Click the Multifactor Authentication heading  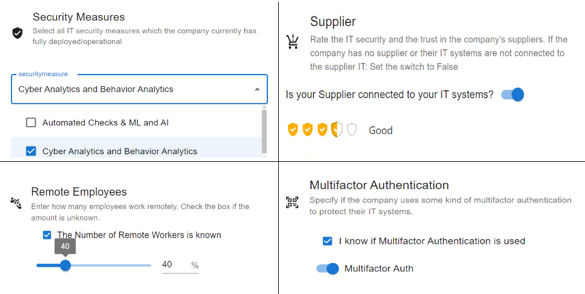pos(379,185)
